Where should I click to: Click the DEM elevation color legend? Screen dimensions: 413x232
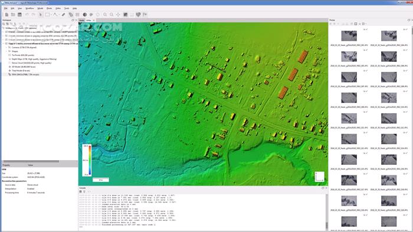click(87, 160)
